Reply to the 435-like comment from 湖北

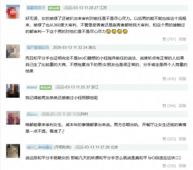183,79
